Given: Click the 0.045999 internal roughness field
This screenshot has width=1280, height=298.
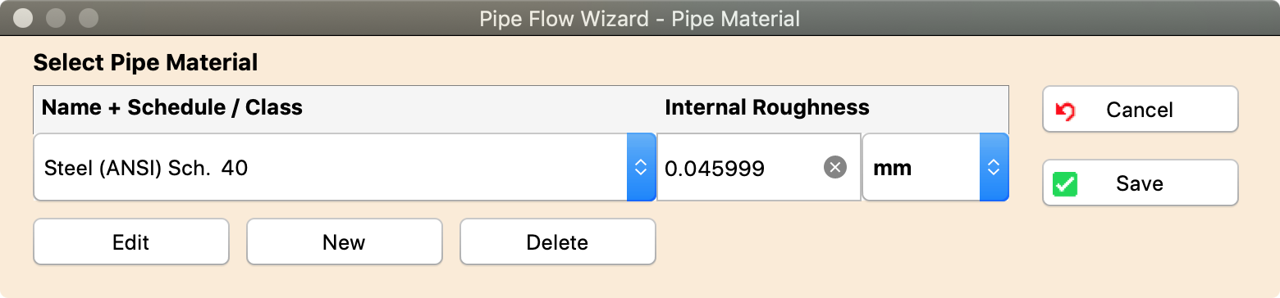Looking at the screenshot, I should (759, 168).
